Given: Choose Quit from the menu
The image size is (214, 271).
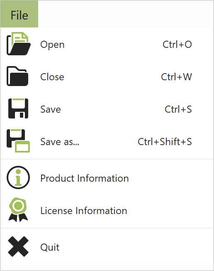Looking at the screenshot, I should pyautogui.click(x=107, y=247).
